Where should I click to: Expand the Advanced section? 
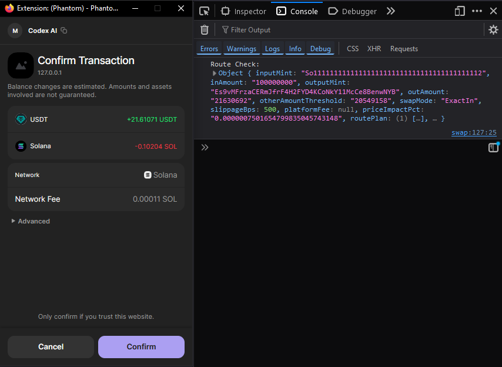tap(31, 221)
